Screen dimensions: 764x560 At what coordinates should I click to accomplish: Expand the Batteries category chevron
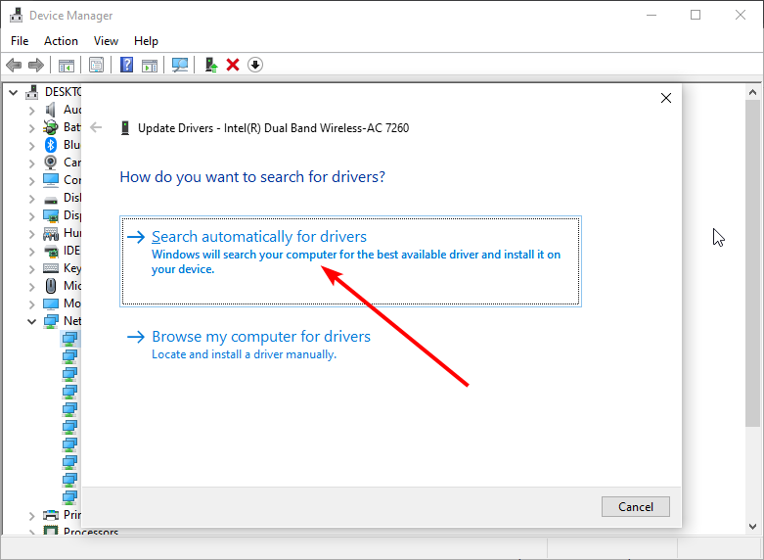[x=32, y=128]
